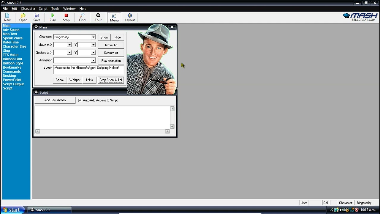Viewport: 380px width, 214px height.
Task: Select Speak Wave in the side menu
Action: 13,38
